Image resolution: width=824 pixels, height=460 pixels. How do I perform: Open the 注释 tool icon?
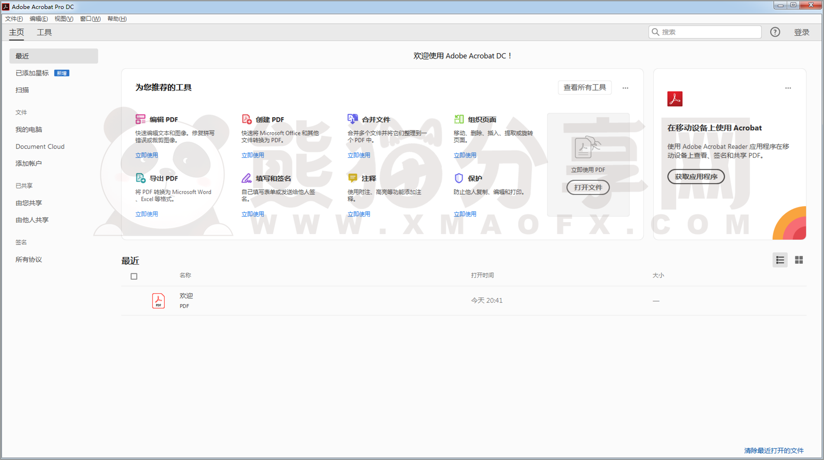point(353,178)
